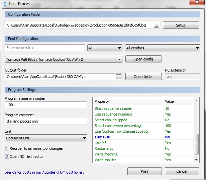Click Yes value for Custom Tool Change Location

click(x=168, y=131)
